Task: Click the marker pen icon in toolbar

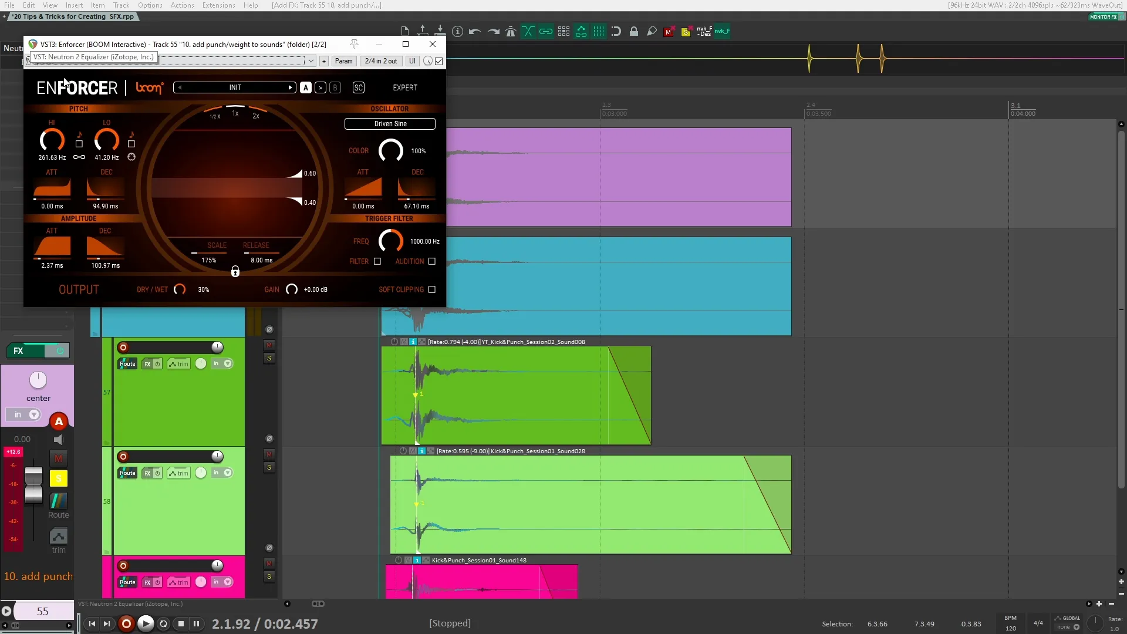Action: tap(652, 32)
